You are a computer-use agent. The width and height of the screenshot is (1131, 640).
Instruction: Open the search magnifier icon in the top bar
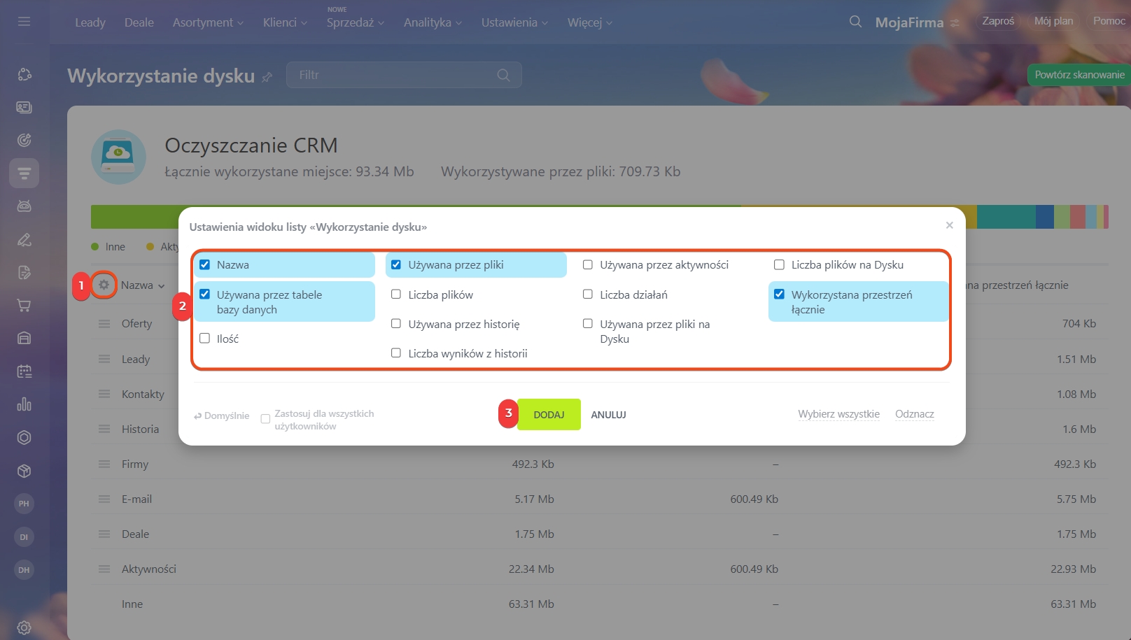tap(855, 22)
